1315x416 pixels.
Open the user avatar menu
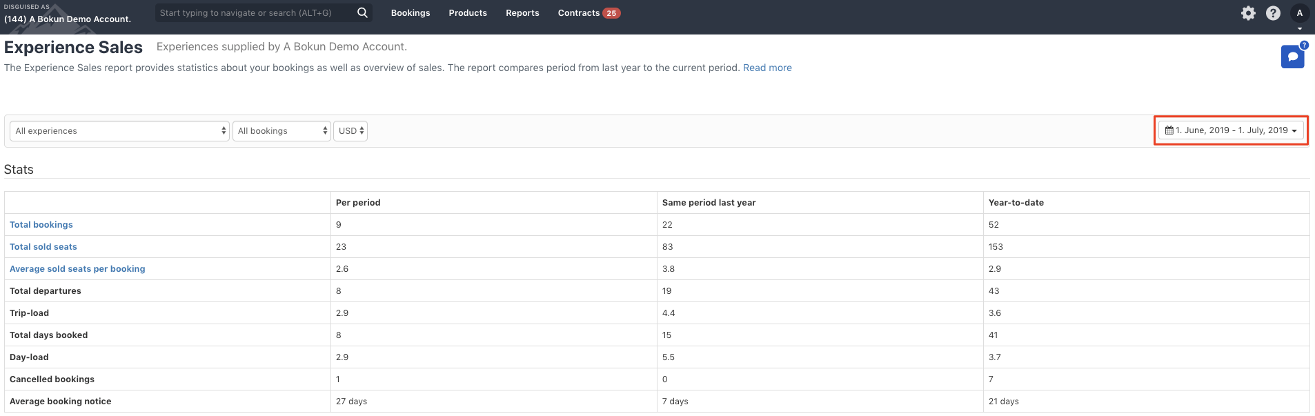(1299, 13)
